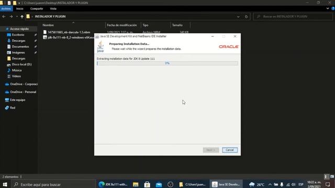Open the Archivo tab in File Explorer
The image size is (335, 188).
coord(6,9)
